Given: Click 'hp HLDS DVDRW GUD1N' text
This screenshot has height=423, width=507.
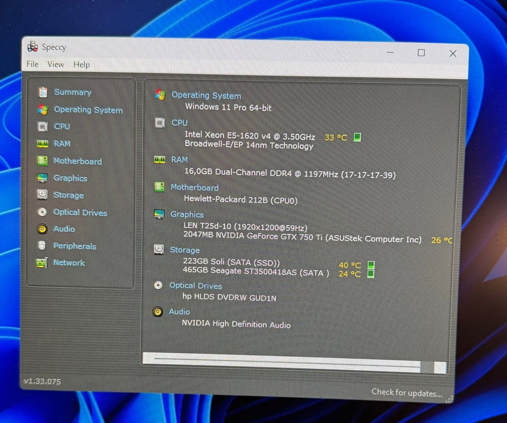Looking at the screenshot, I should pos(229,297).
